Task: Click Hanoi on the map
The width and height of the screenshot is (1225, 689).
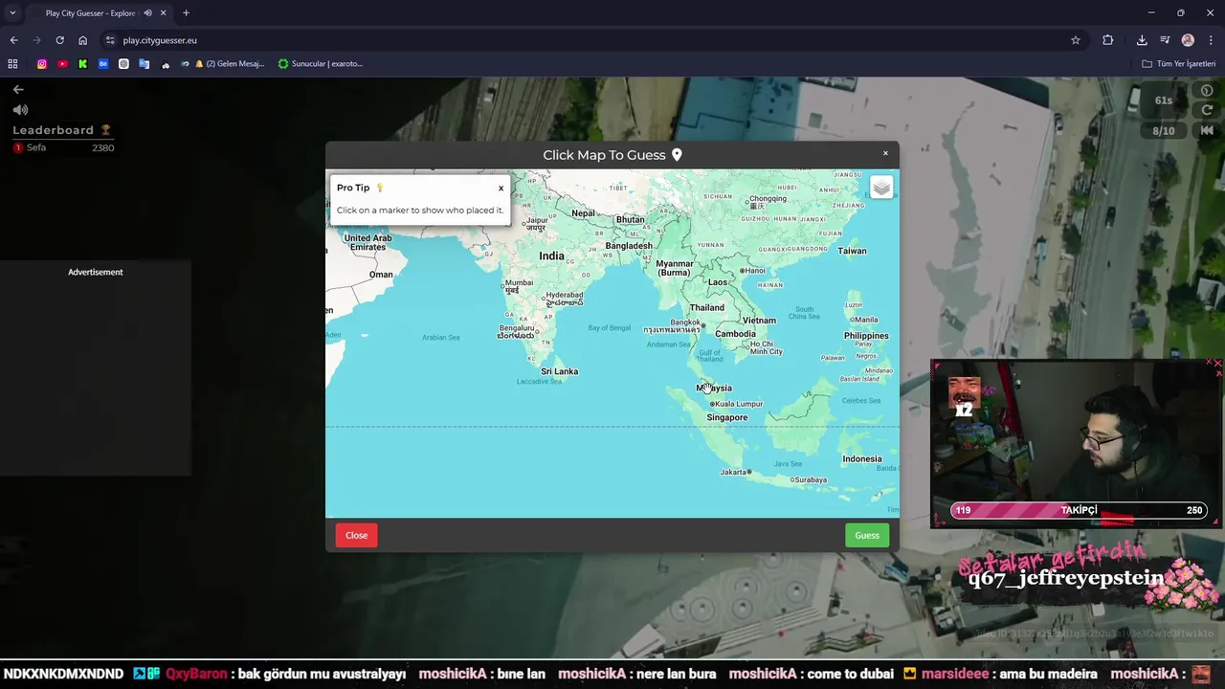Action: pos(756,271)
